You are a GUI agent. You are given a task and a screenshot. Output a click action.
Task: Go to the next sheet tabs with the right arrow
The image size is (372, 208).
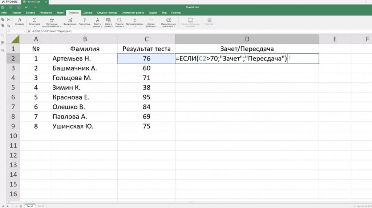coord(8,206)
